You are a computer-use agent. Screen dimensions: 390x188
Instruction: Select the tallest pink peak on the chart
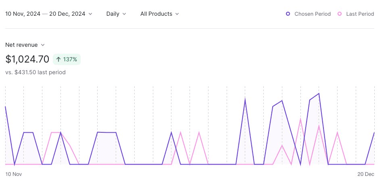point(300,119)
